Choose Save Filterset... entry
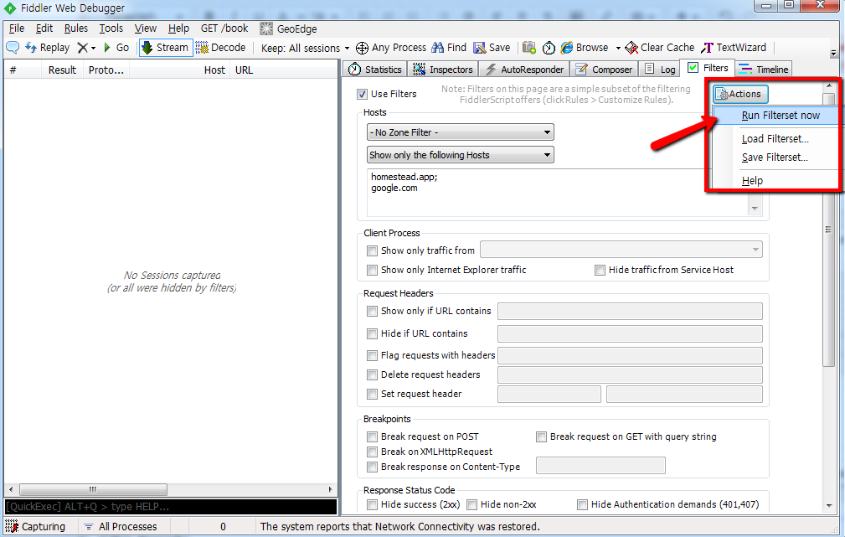845x537 pixels. pyautogui.click(x=775, y=157)
